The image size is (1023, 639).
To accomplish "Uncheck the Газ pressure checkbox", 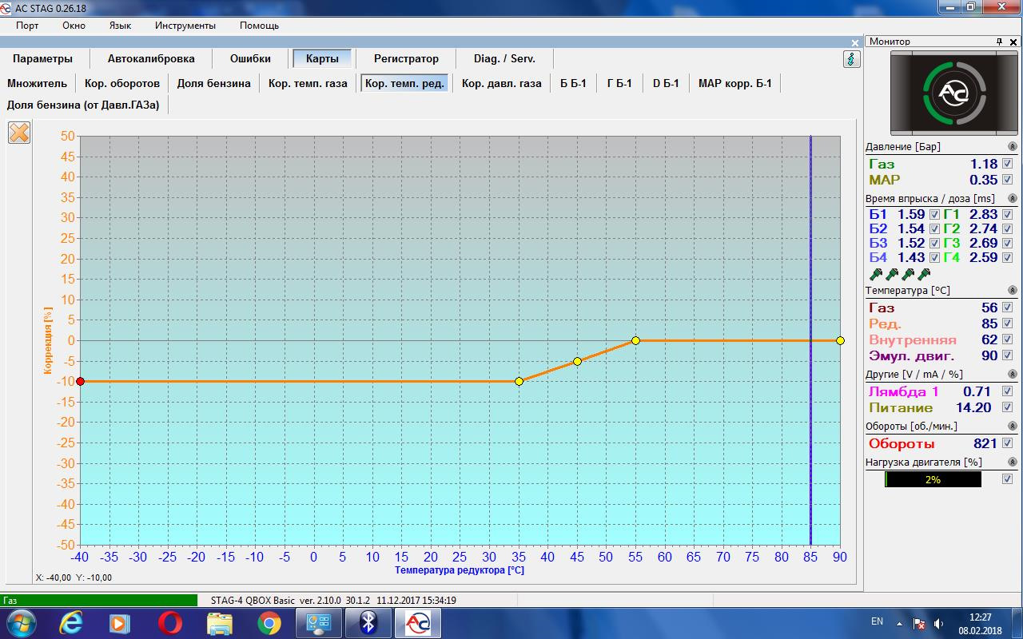I will click(1007, 164).
